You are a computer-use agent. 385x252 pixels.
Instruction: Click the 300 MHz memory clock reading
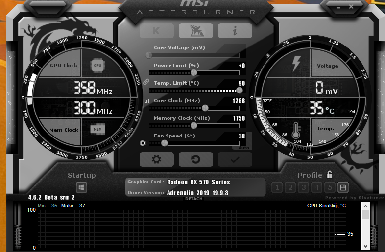pyautogui.click(x=93, y=108)
